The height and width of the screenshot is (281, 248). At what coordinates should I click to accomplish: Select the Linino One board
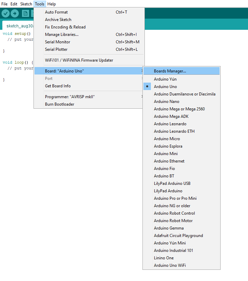click(x=182, y=258)
